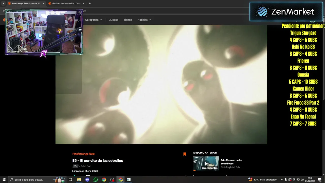Open the Windows Start menu
The height and width of the screenshot is (183, 325).
tap(4, 179)
